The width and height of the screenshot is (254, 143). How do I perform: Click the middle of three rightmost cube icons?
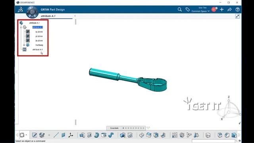(x=227, y=135)
